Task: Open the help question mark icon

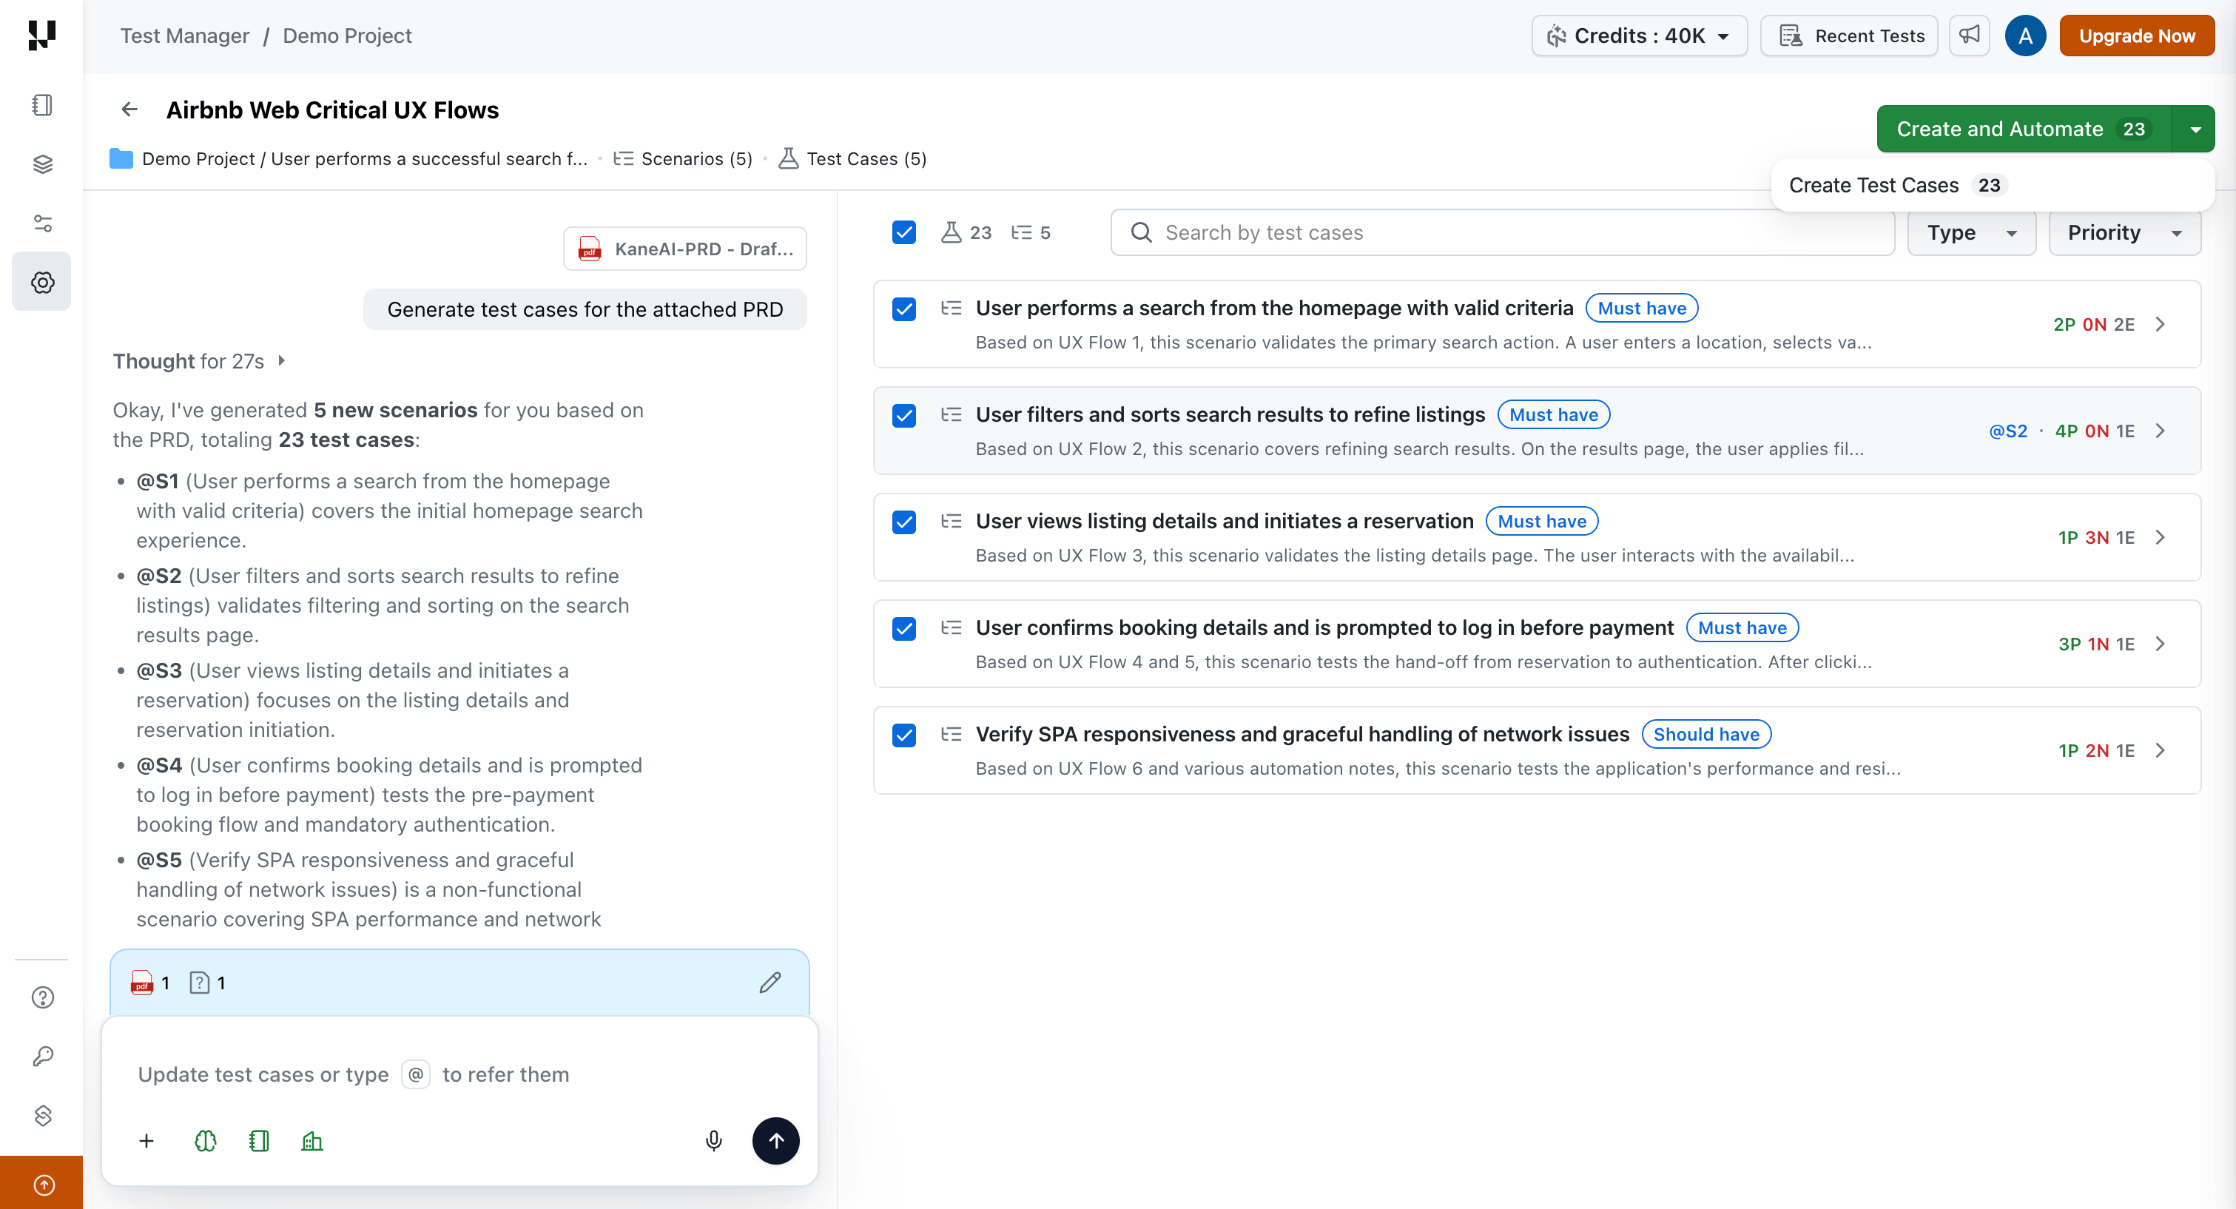Action: [x=41, y=997]
